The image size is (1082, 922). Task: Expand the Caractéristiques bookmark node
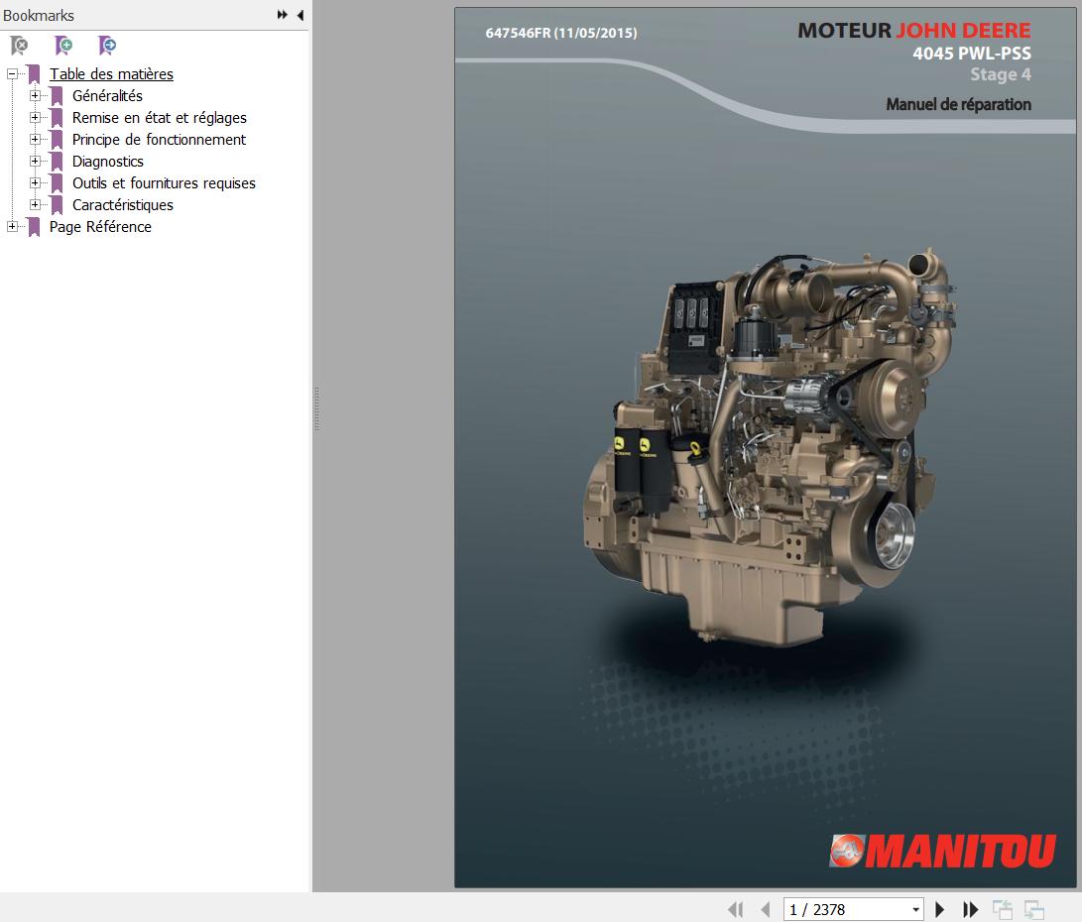35,205
